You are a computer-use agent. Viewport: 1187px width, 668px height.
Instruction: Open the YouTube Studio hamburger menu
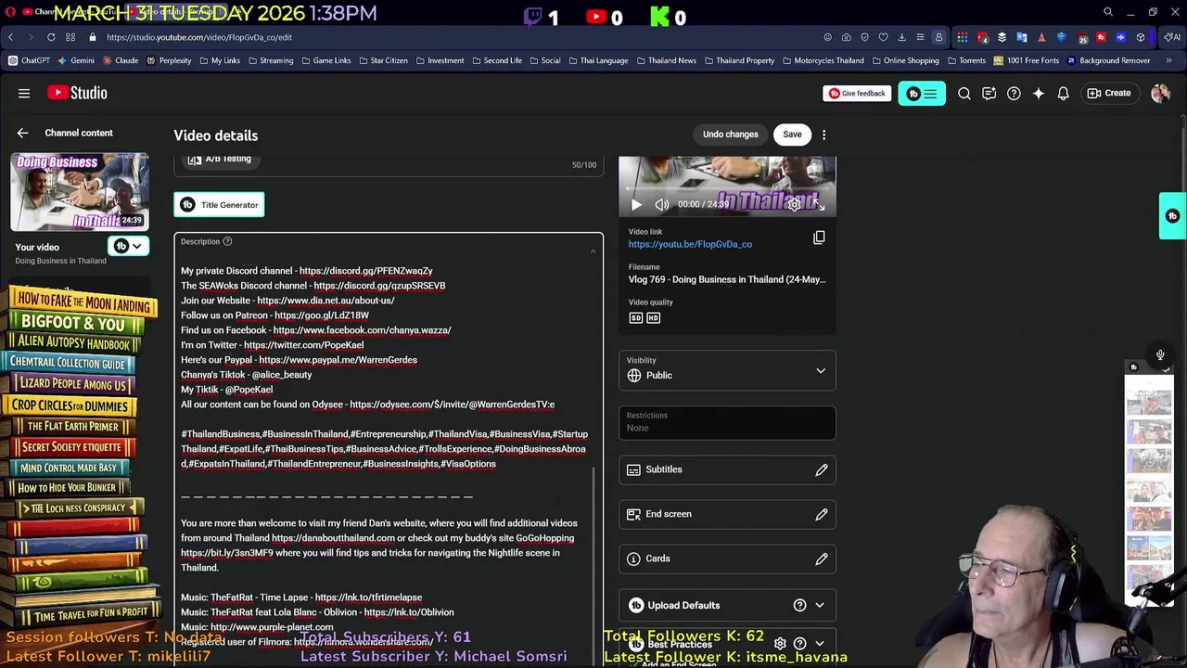point(24,93)
